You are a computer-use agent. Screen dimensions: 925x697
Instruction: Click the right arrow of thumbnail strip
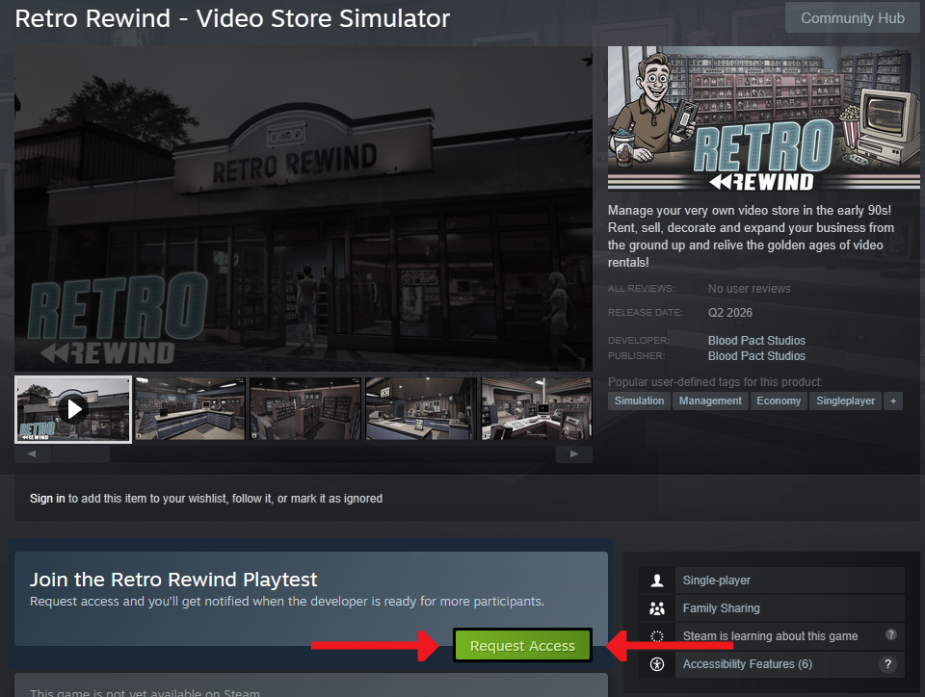(x=574, y=454)
